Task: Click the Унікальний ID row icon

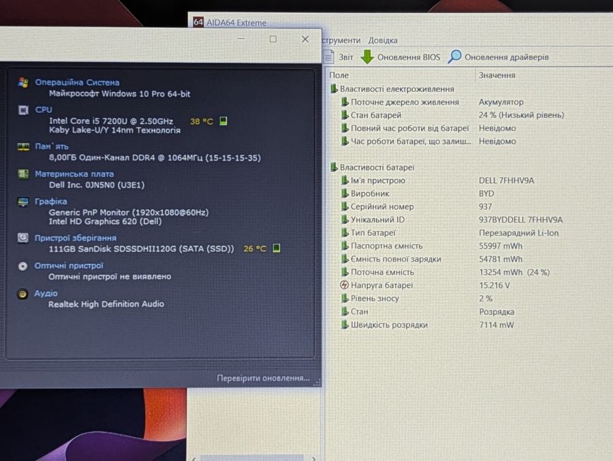Action: coord(345,220)
